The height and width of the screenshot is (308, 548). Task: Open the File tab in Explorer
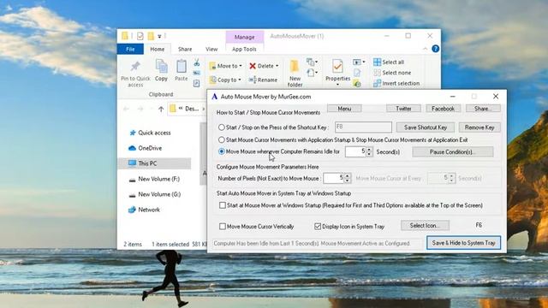130,50
